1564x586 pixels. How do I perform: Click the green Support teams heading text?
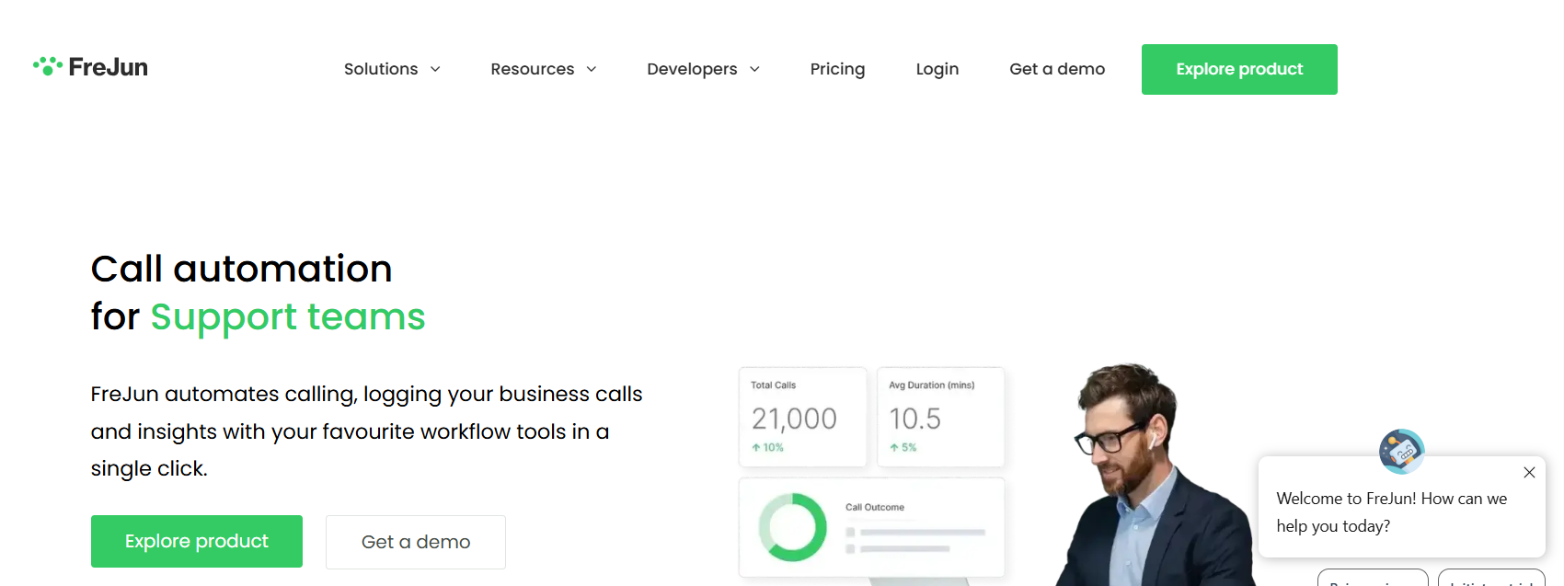point(287,316)
